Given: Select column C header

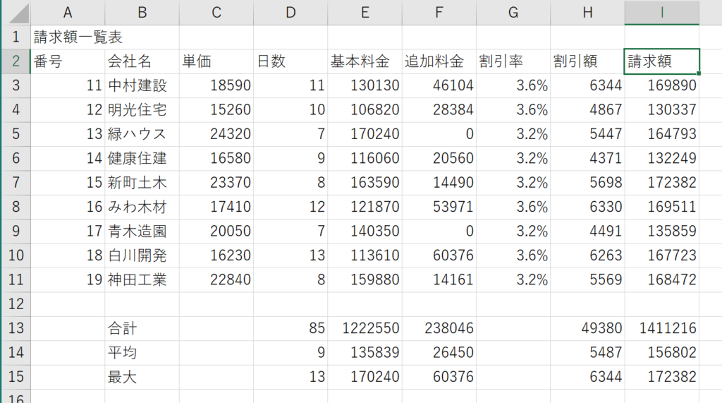Looking at the screenshot, I should click(x=216, y=13).
